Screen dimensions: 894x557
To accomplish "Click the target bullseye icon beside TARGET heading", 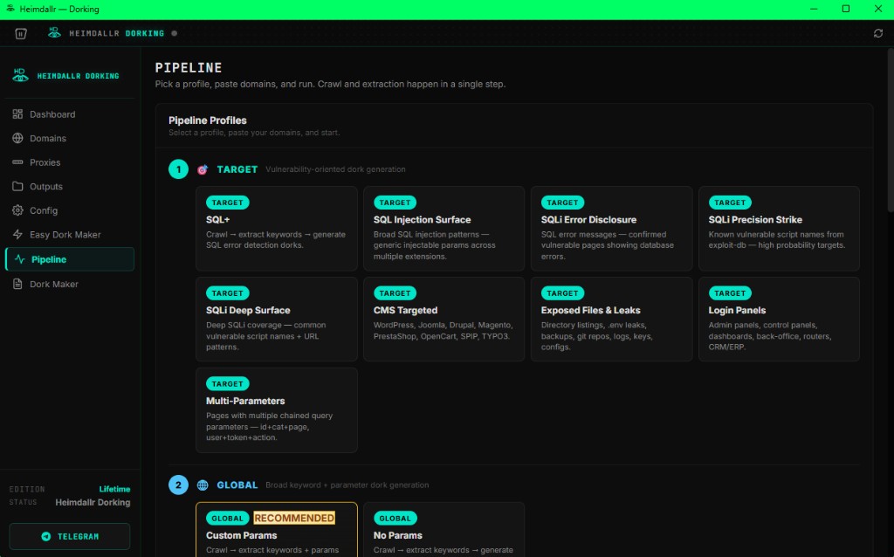I will (203, 169).
